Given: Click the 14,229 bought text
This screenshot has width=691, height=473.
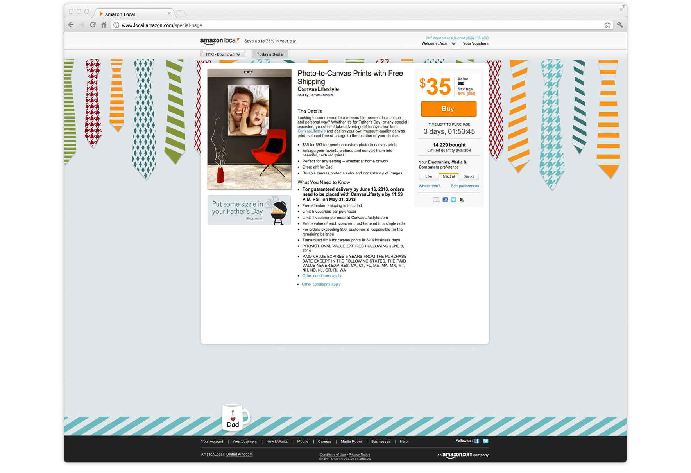Looking at the screenshot, I should pos(449,145).
